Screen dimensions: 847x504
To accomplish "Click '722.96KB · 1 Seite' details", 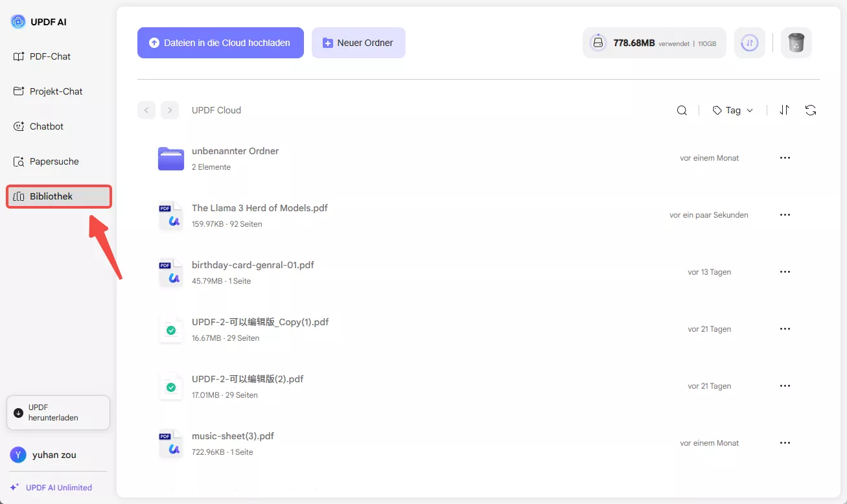I will click(x=222, y=452).
